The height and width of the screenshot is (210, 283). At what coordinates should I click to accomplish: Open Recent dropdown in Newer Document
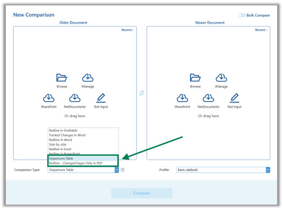pyautogui.click(x=261, y=30)
